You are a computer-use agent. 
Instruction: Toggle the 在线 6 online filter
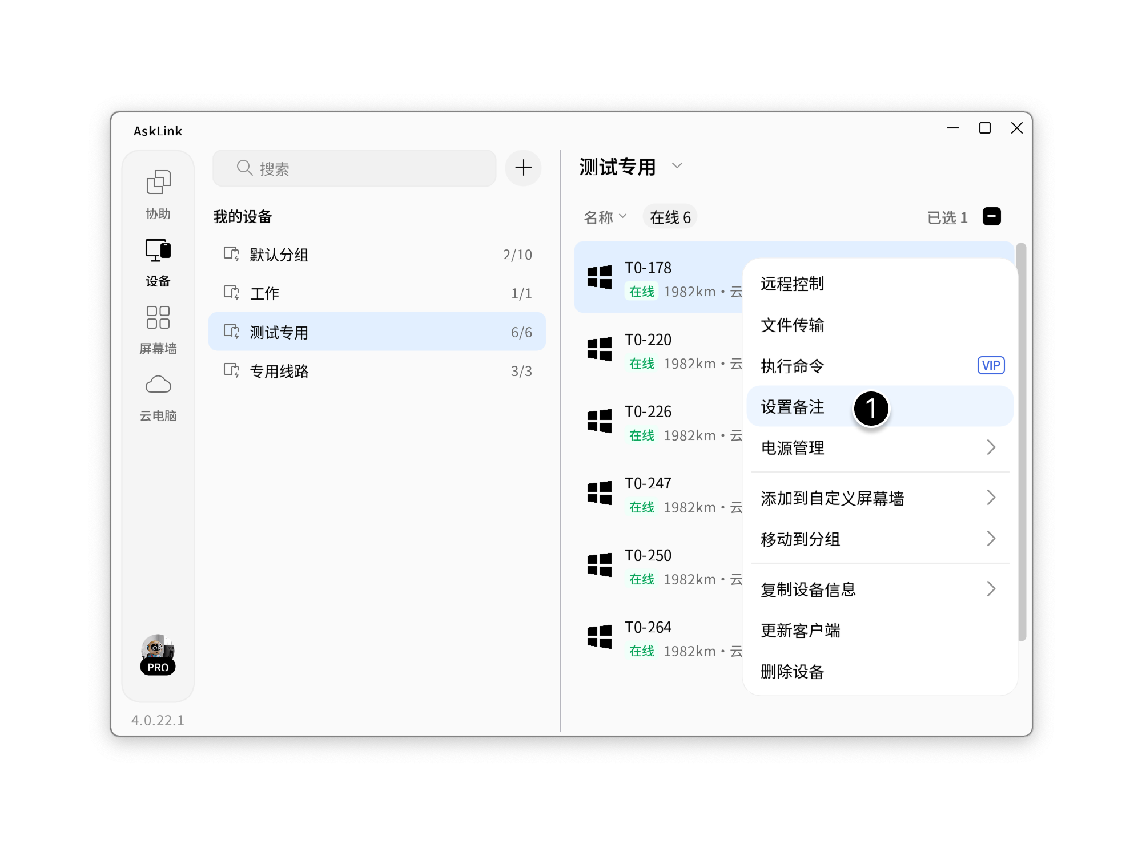[x=670, y=216]
